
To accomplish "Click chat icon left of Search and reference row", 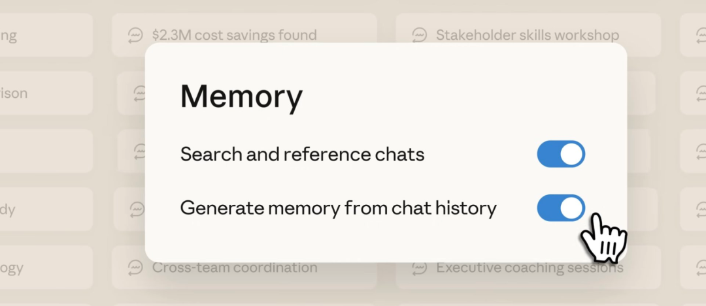I will coord(137,151).
